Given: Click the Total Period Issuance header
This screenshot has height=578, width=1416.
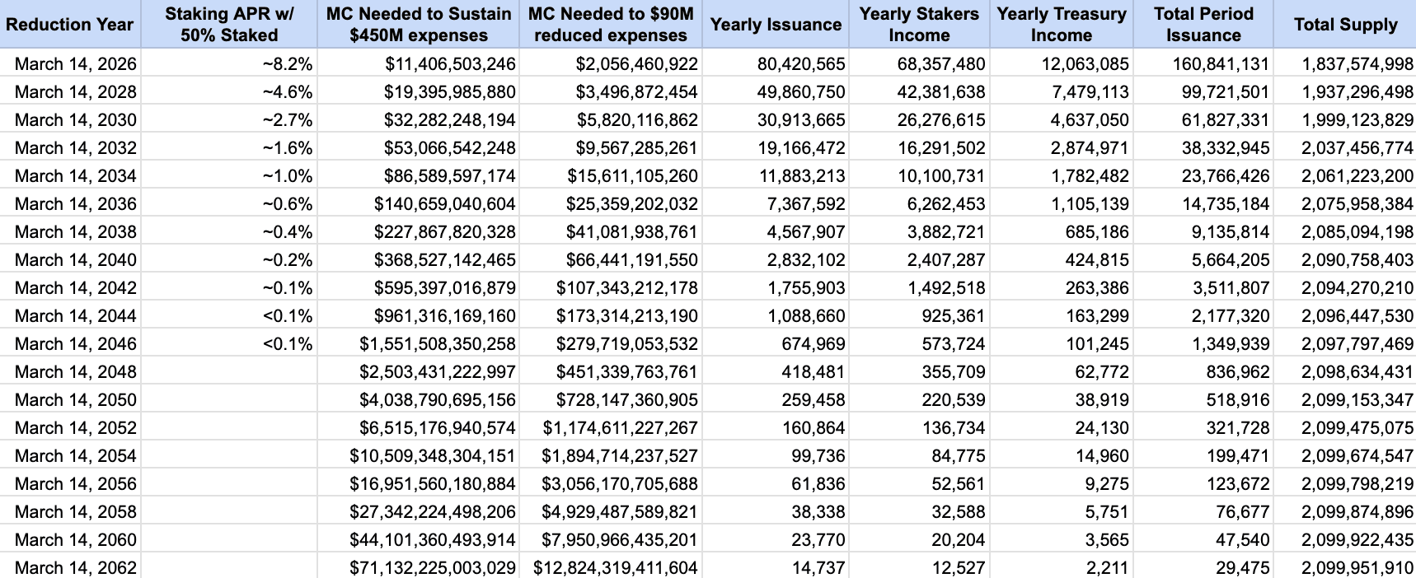Looking at the screenshot, I should pos(1203,25).
